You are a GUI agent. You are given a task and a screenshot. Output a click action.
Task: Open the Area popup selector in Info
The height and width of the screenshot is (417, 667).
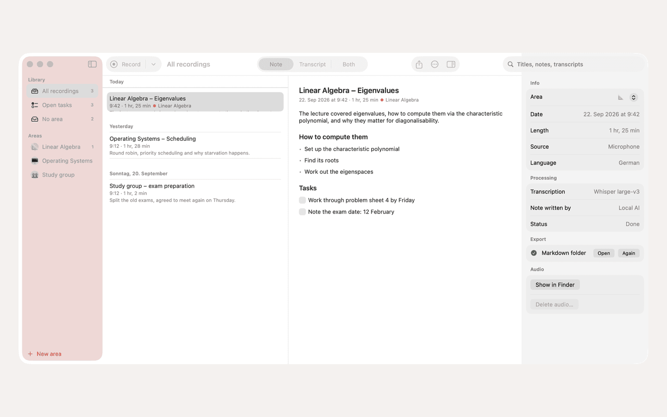(x=633, y=97)
